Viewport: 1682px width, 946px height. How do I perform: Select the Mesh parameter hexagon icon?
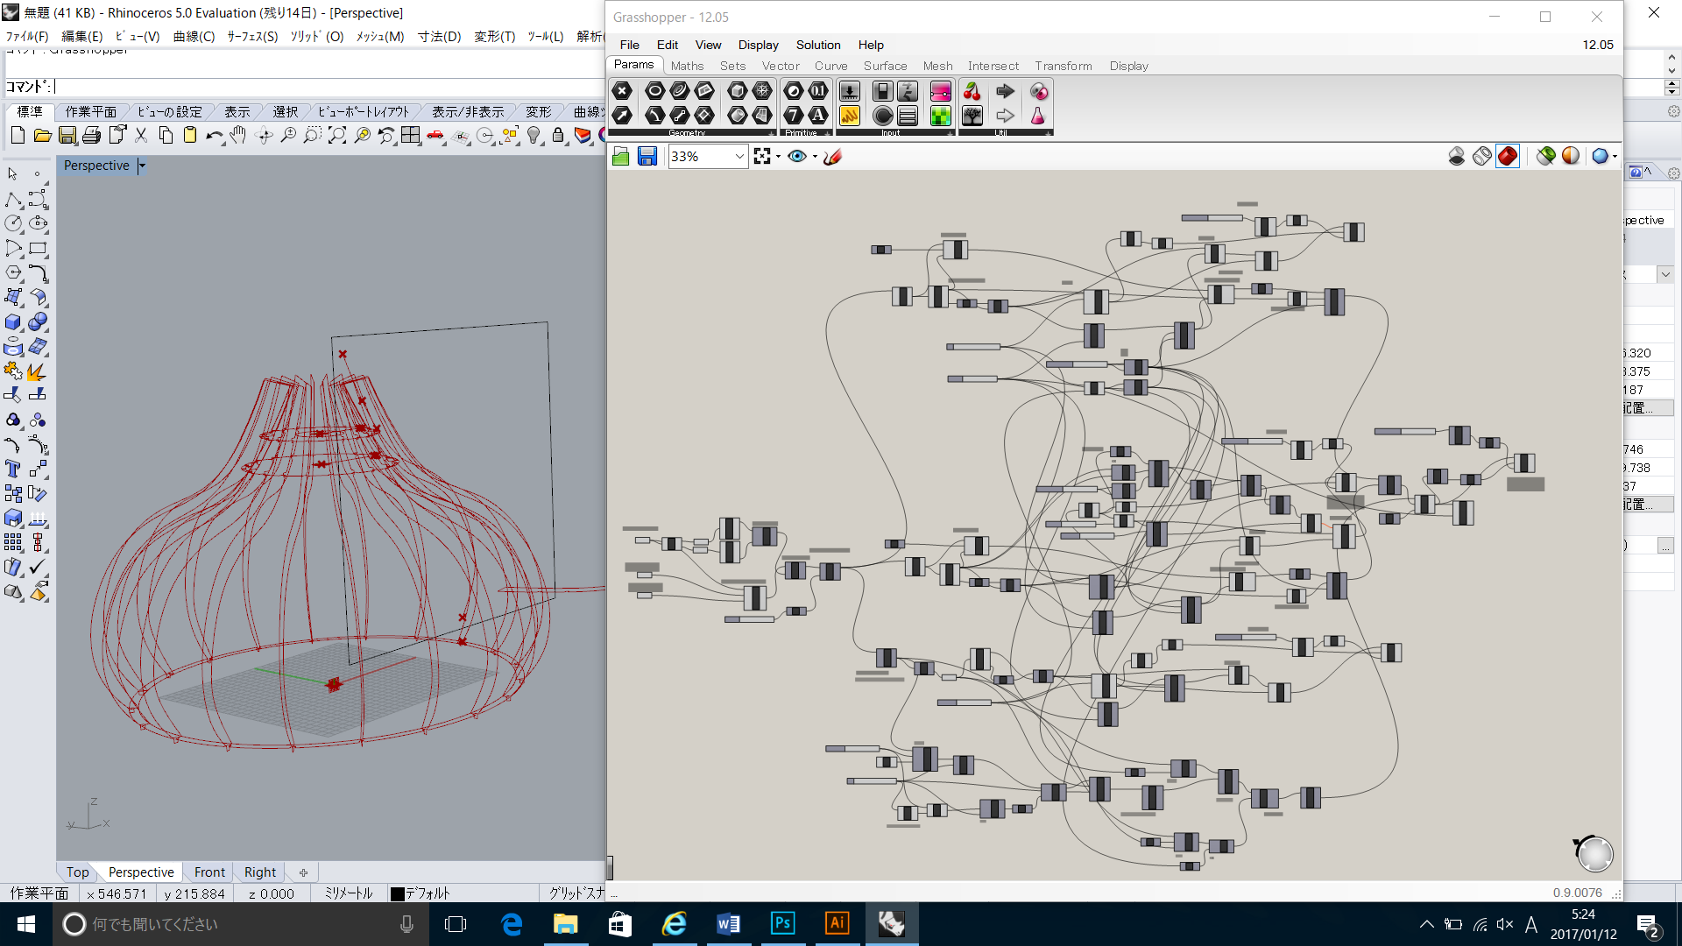pos(762,91)
